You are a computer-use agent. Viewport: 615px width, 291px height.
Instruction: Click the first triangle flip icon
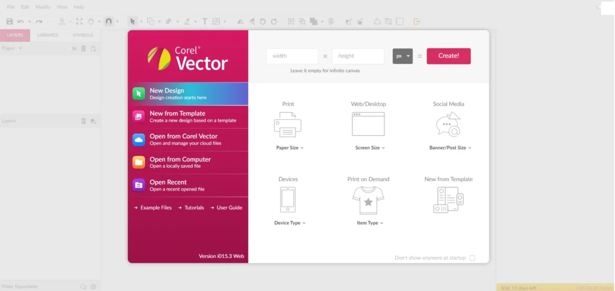[x=240, y=22]
